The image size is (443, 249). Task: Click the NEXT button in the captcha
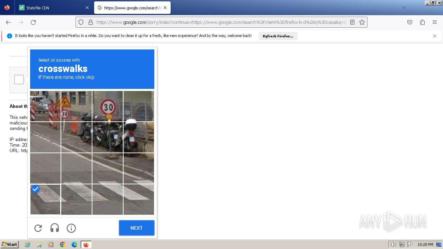pos(136,228)
